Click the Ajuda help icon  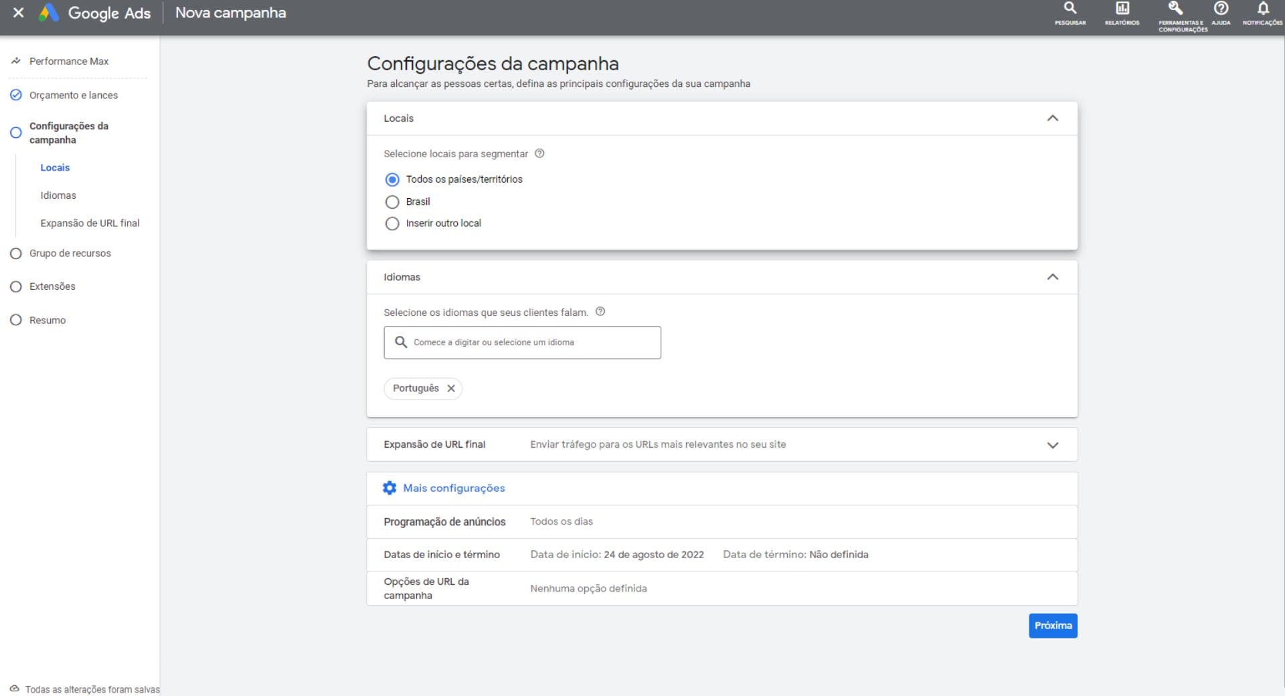(1221, 9)
